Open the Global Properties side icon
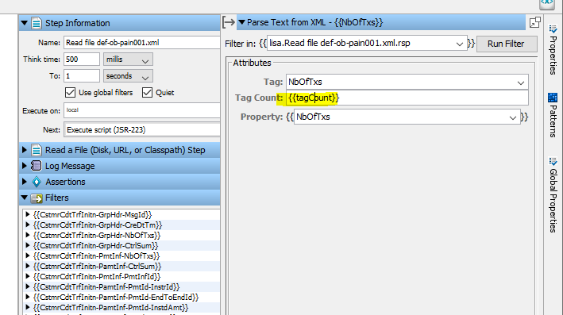The image size is (563, 315). (x=553, y=161)
